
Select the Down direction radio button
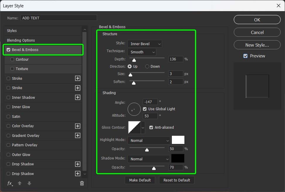[x=147, y=67]
